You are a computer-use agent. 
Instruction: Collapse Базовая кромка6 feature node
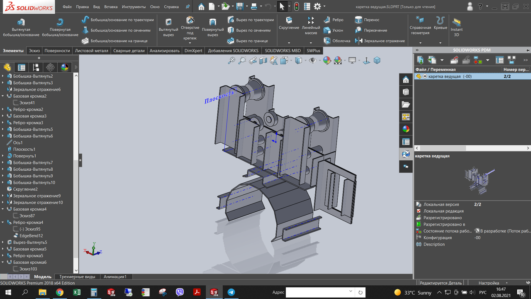(x=3, y=262)
